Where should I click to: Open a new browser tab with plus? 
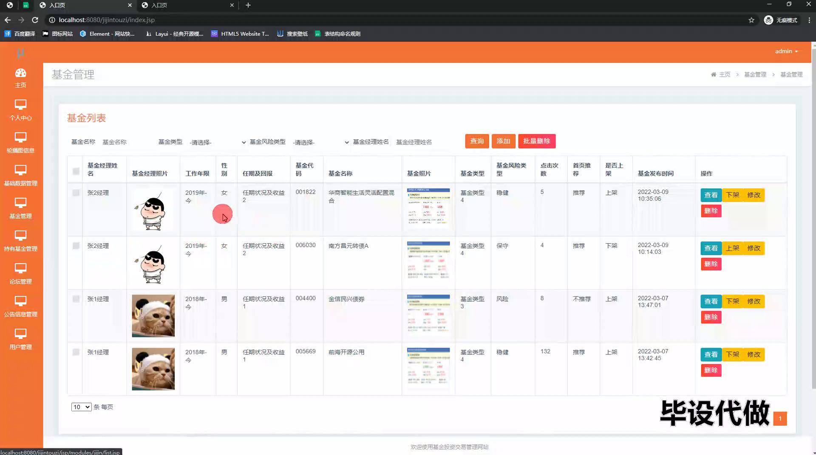tap(248, 5)
